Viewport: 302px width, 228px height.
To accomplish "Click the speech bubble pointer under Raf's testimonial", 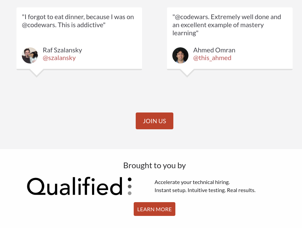I will (37, 73).
